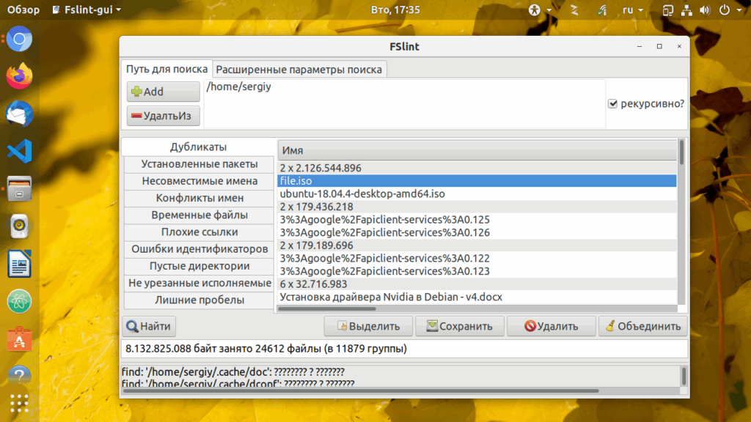This screenshot has width=751, height=422.
Task: Open volume speaker icon in top bar
Action: [705, 10]
